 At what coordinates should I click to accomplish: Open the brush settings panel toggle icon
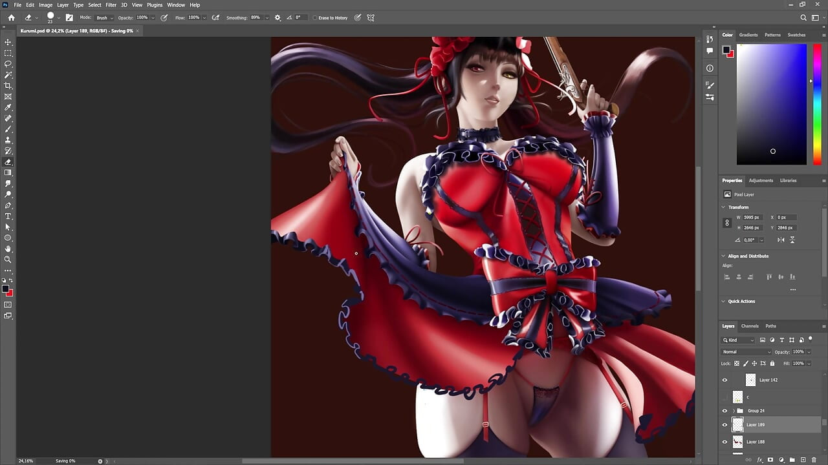(x=69, y=17)
